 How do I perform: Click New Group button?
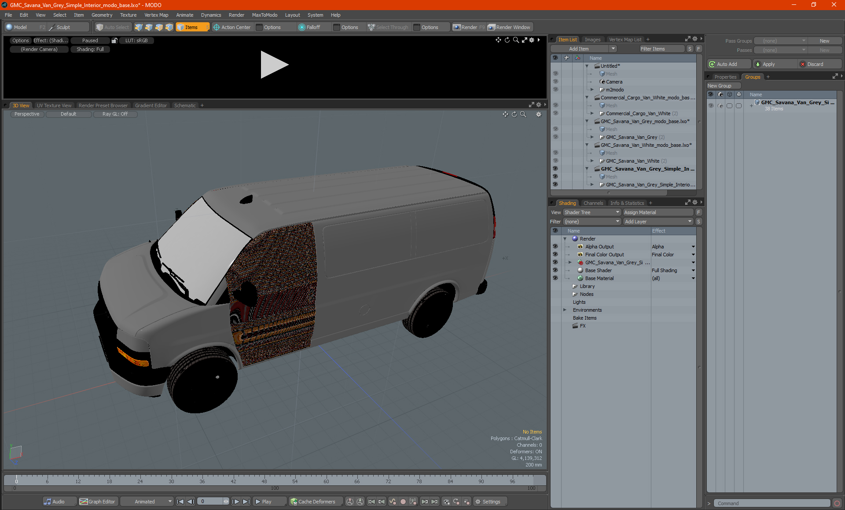point(723,86)
